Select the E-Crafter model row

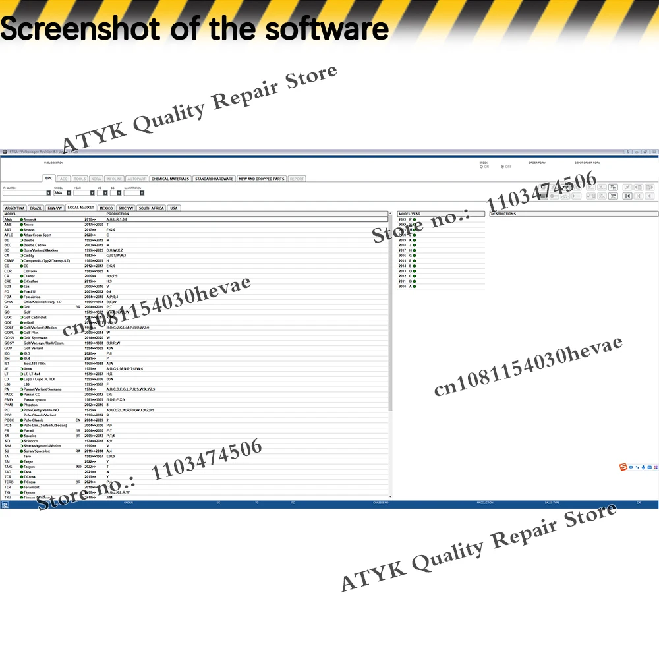[195, 281]
